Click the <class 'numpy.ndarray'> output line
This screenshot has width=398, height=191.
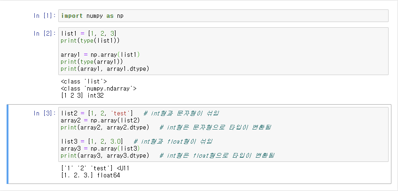pos(99,89)
